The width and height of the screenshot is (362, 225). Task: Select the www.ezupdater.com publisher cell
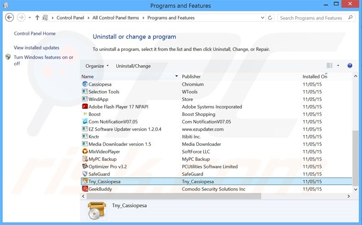[203, 129]
